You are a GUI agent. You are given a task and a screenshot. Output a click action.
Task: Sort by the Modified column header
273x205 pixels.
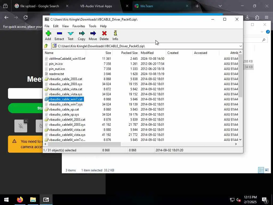tap(152, 53)
